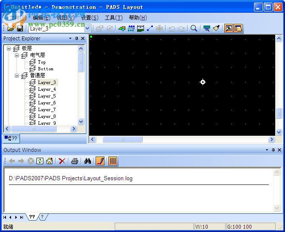Click the Redo arrow icon
The height and width of the screenshot is (232, 285).
(x=181, y=28)
